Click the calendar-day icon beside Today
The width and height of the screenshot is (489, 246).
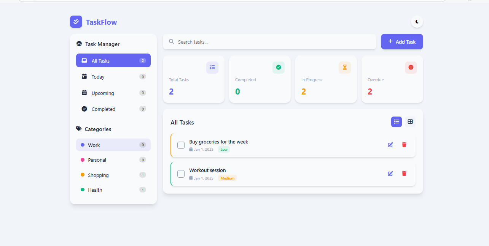(x=84, y=77)
